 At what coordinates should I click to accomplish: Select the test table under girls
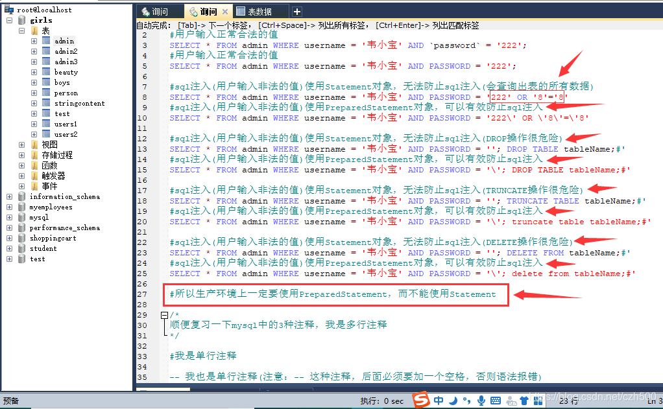[x=62, y=113]
